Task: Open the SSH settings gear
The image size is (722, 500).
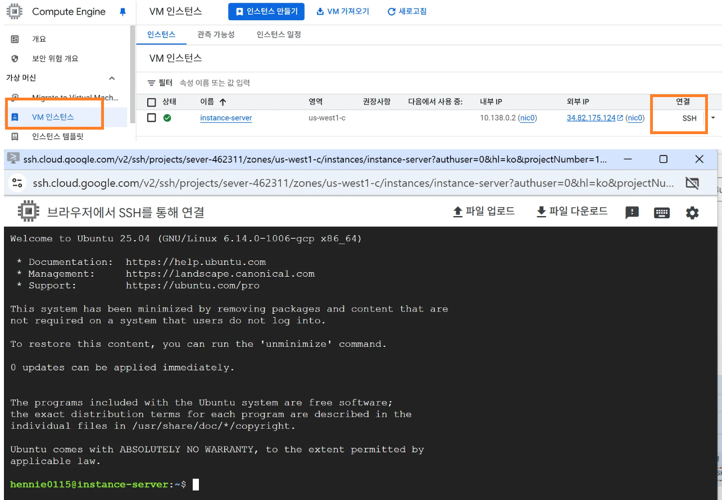Action: click(692, 213)
